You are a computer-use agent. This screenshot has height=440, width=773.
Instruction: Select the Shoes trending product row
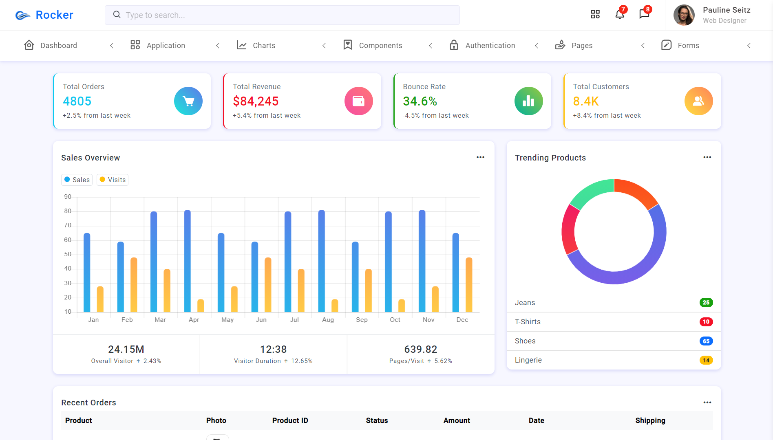click(614, 341)
